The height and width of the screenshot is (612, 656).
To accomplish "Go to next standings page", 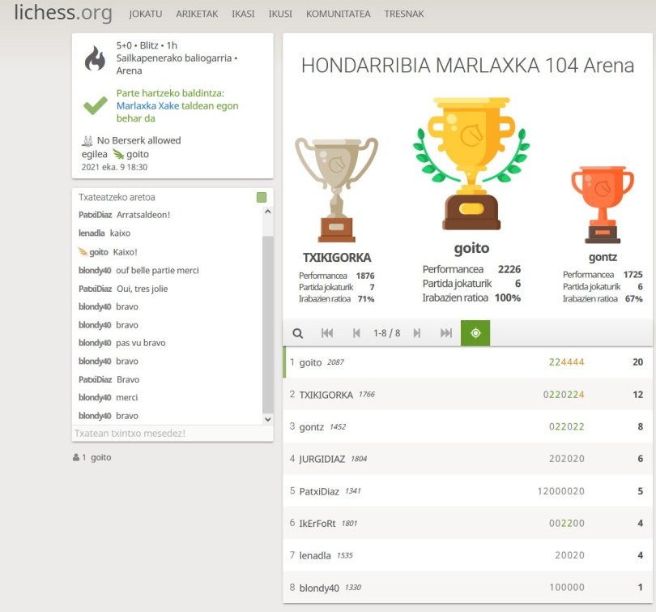I will point(417,333).
